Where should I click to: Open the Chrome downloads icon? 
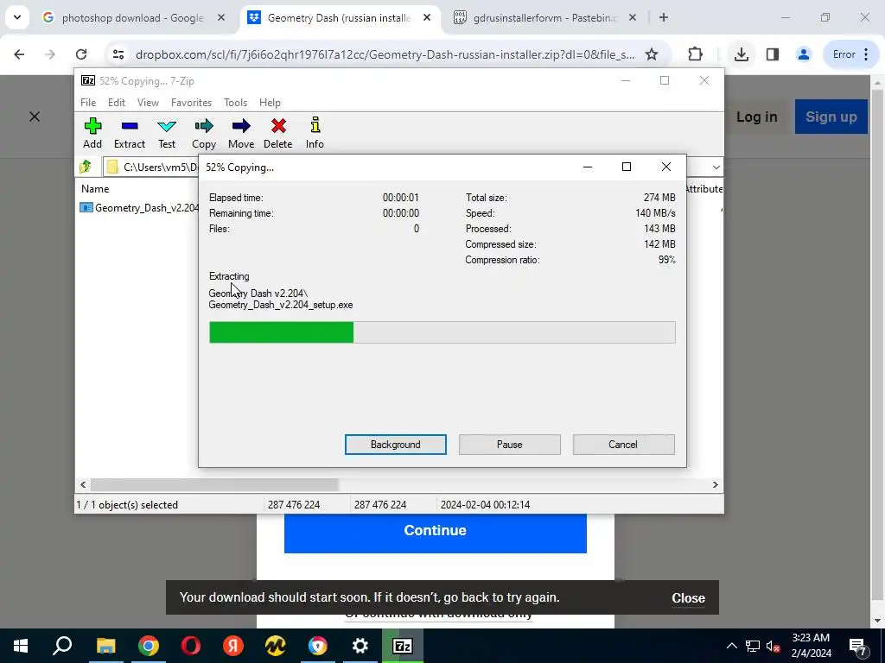click(741, 54)
